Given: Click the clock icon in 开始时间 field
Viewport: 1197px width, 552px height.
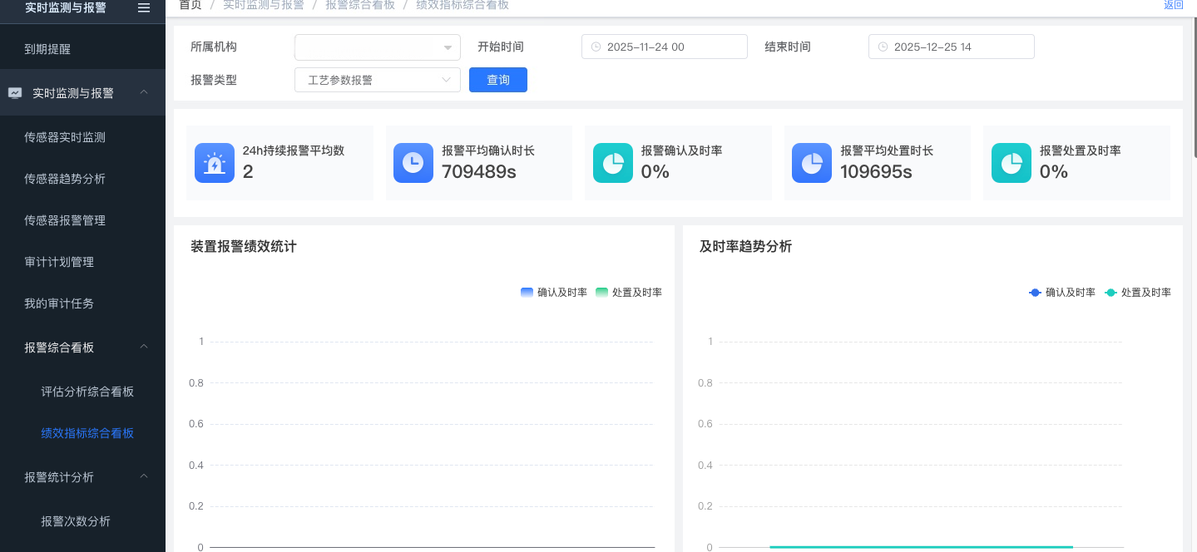Looking at the screenshot, I should [596, 47].
